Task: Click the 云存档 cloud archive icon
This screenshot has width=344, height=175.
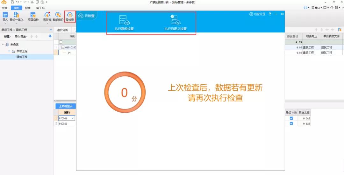Action: pos(47,15)
